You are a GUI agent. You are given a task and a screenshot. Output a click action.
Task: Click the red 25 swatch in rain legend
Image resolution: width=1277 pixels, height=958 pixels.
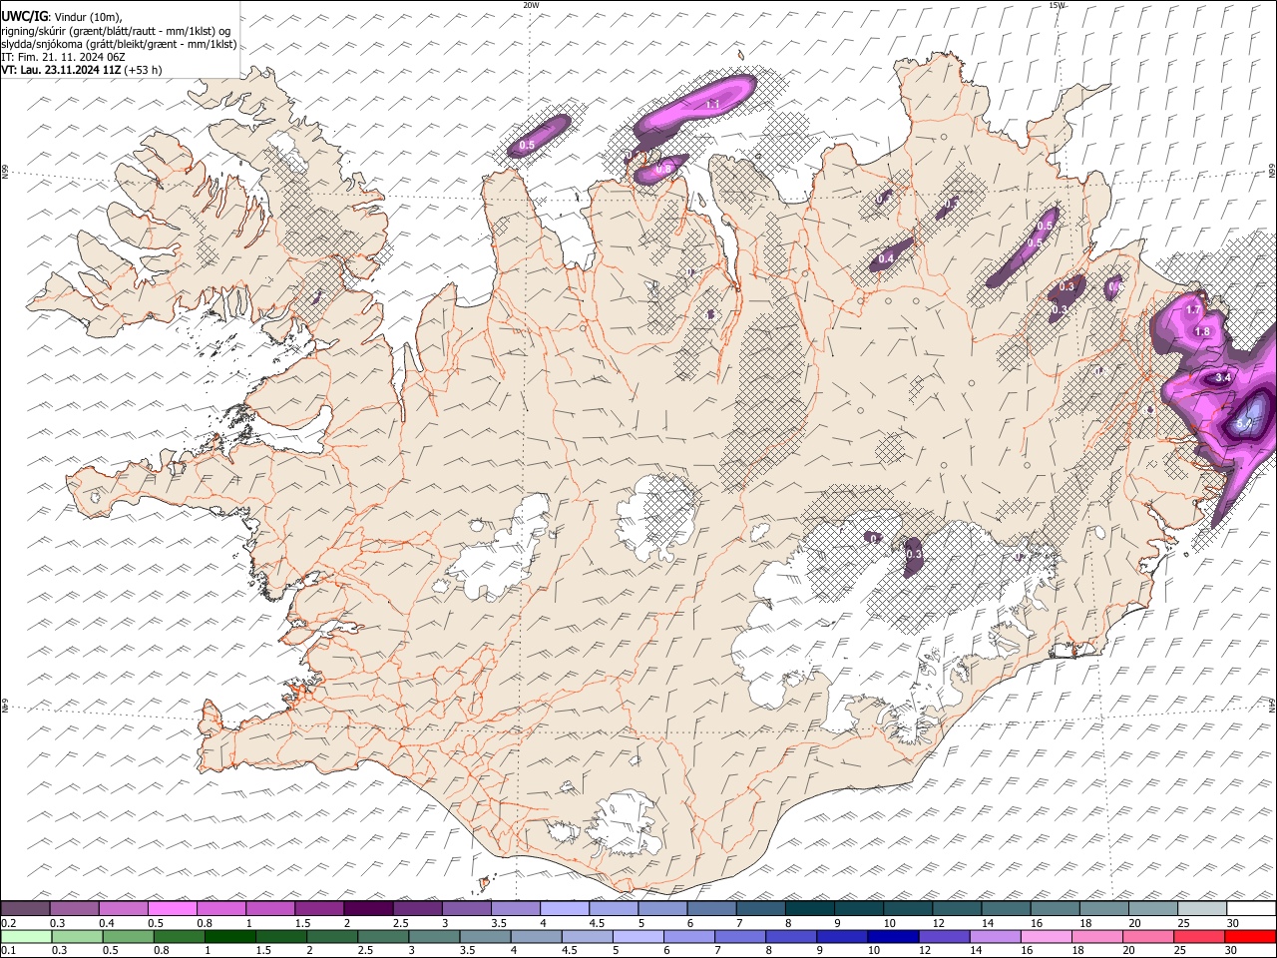(1200, 936)
